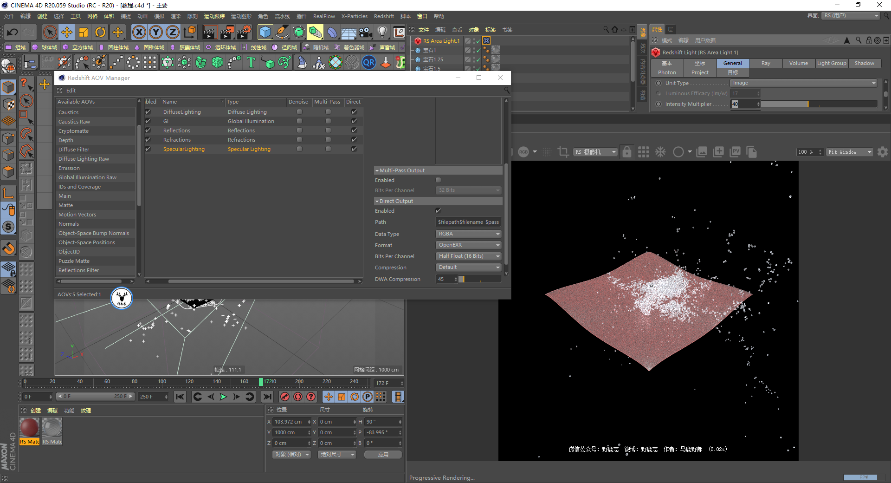Open the Spline Pen tool
This screenshot has width=891, height=483.
pyautogui.click(x=282, y=32)
